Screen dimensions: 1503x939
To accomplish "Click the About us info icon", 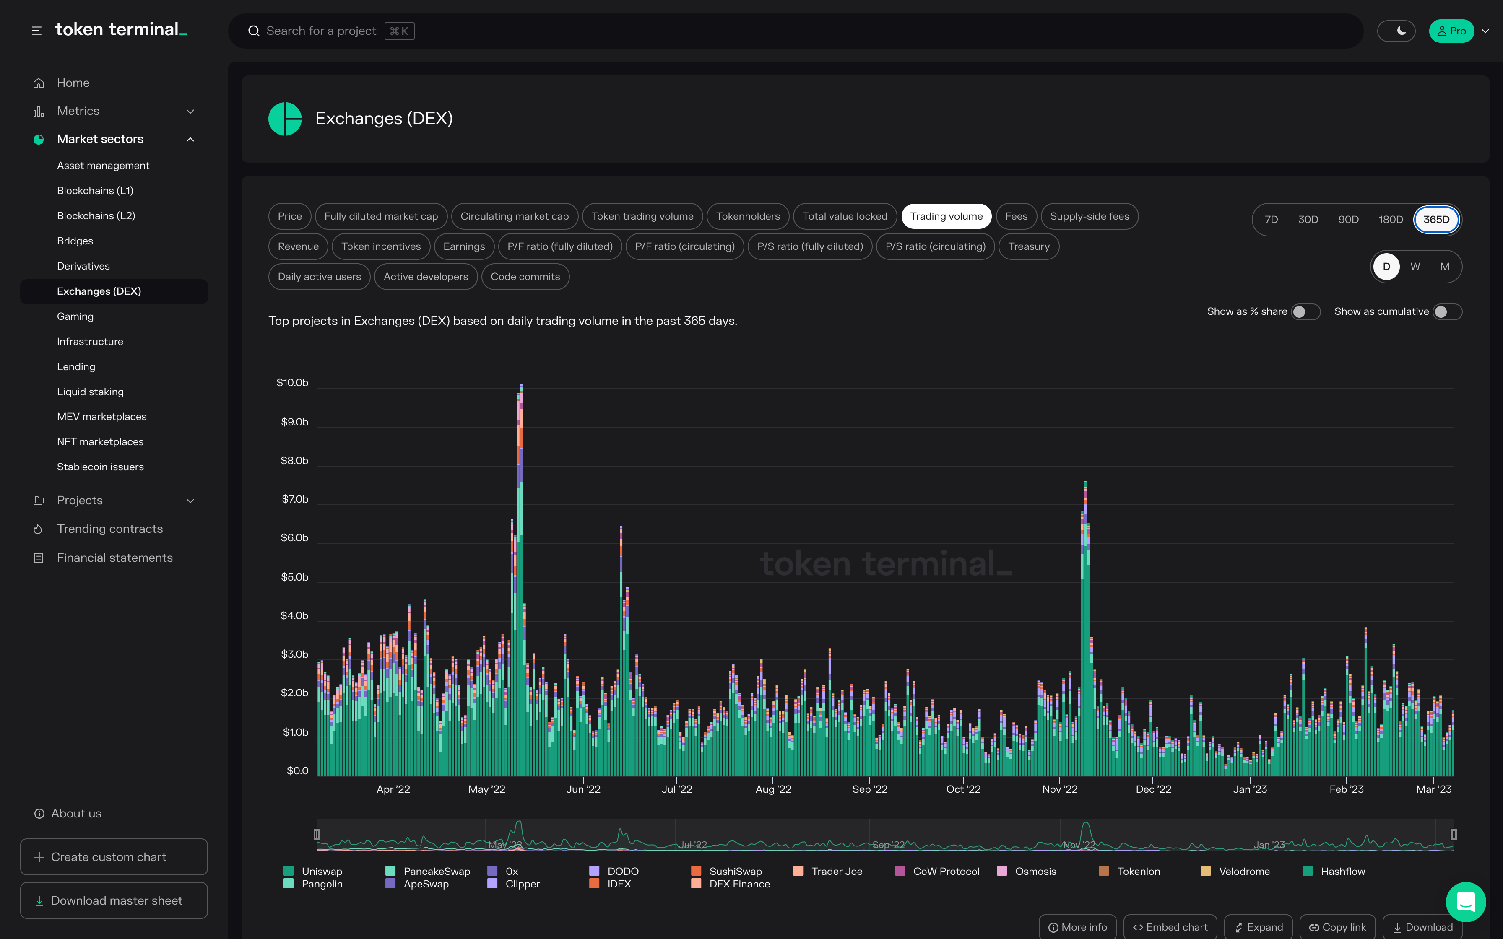I will (x=39, y=814).
